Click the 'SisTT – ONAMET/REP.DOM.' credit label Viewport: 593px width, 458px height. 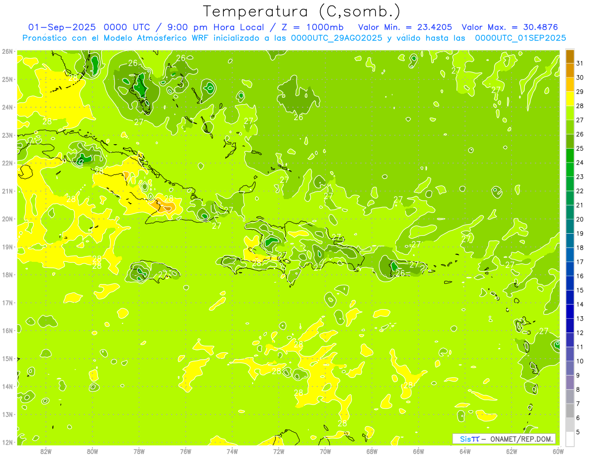pyautogui.click(x=504, y=439)
